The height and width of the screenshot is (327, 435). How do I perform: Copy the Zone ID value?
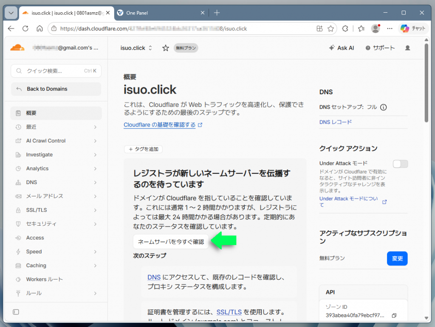click(x=394, y=316)
